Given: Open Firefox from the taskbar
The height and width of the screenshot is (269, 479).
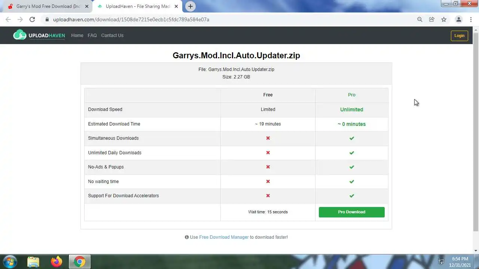Looking at the screenshot, I should 57,262.
